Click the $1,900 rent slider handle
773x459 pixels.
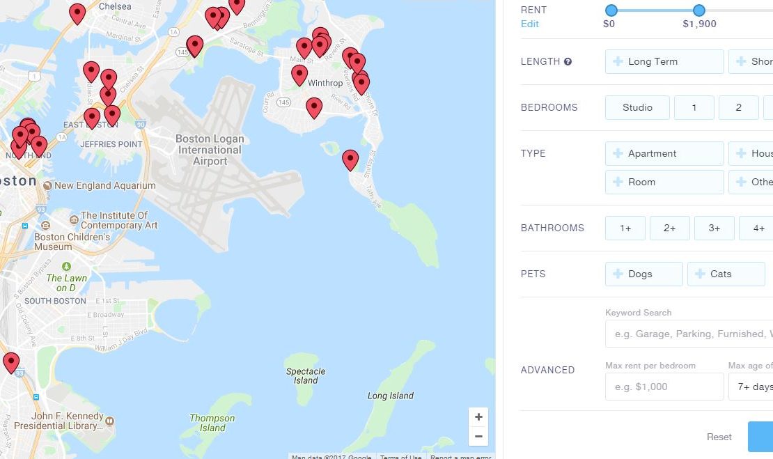[699, 10]
